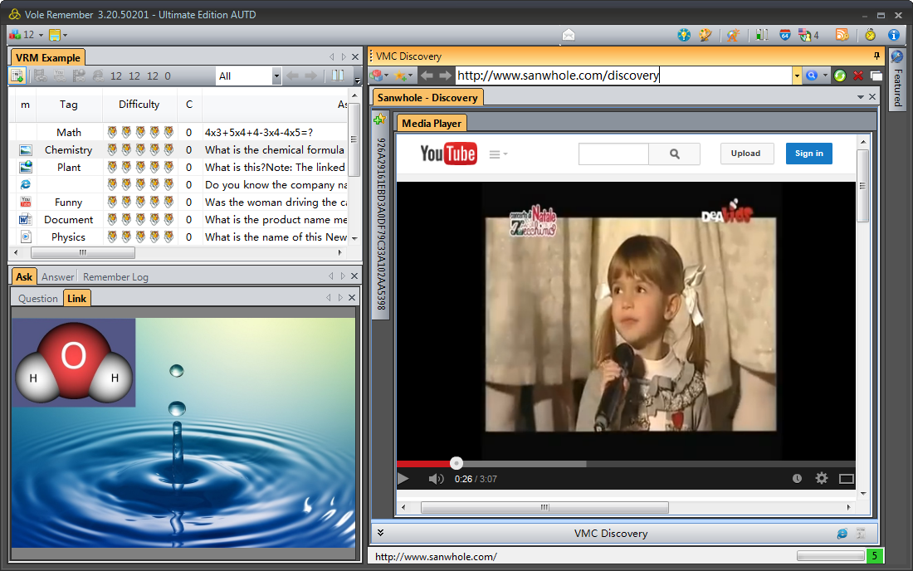Click the YouTube Upload button

click(x=746, y=154)
